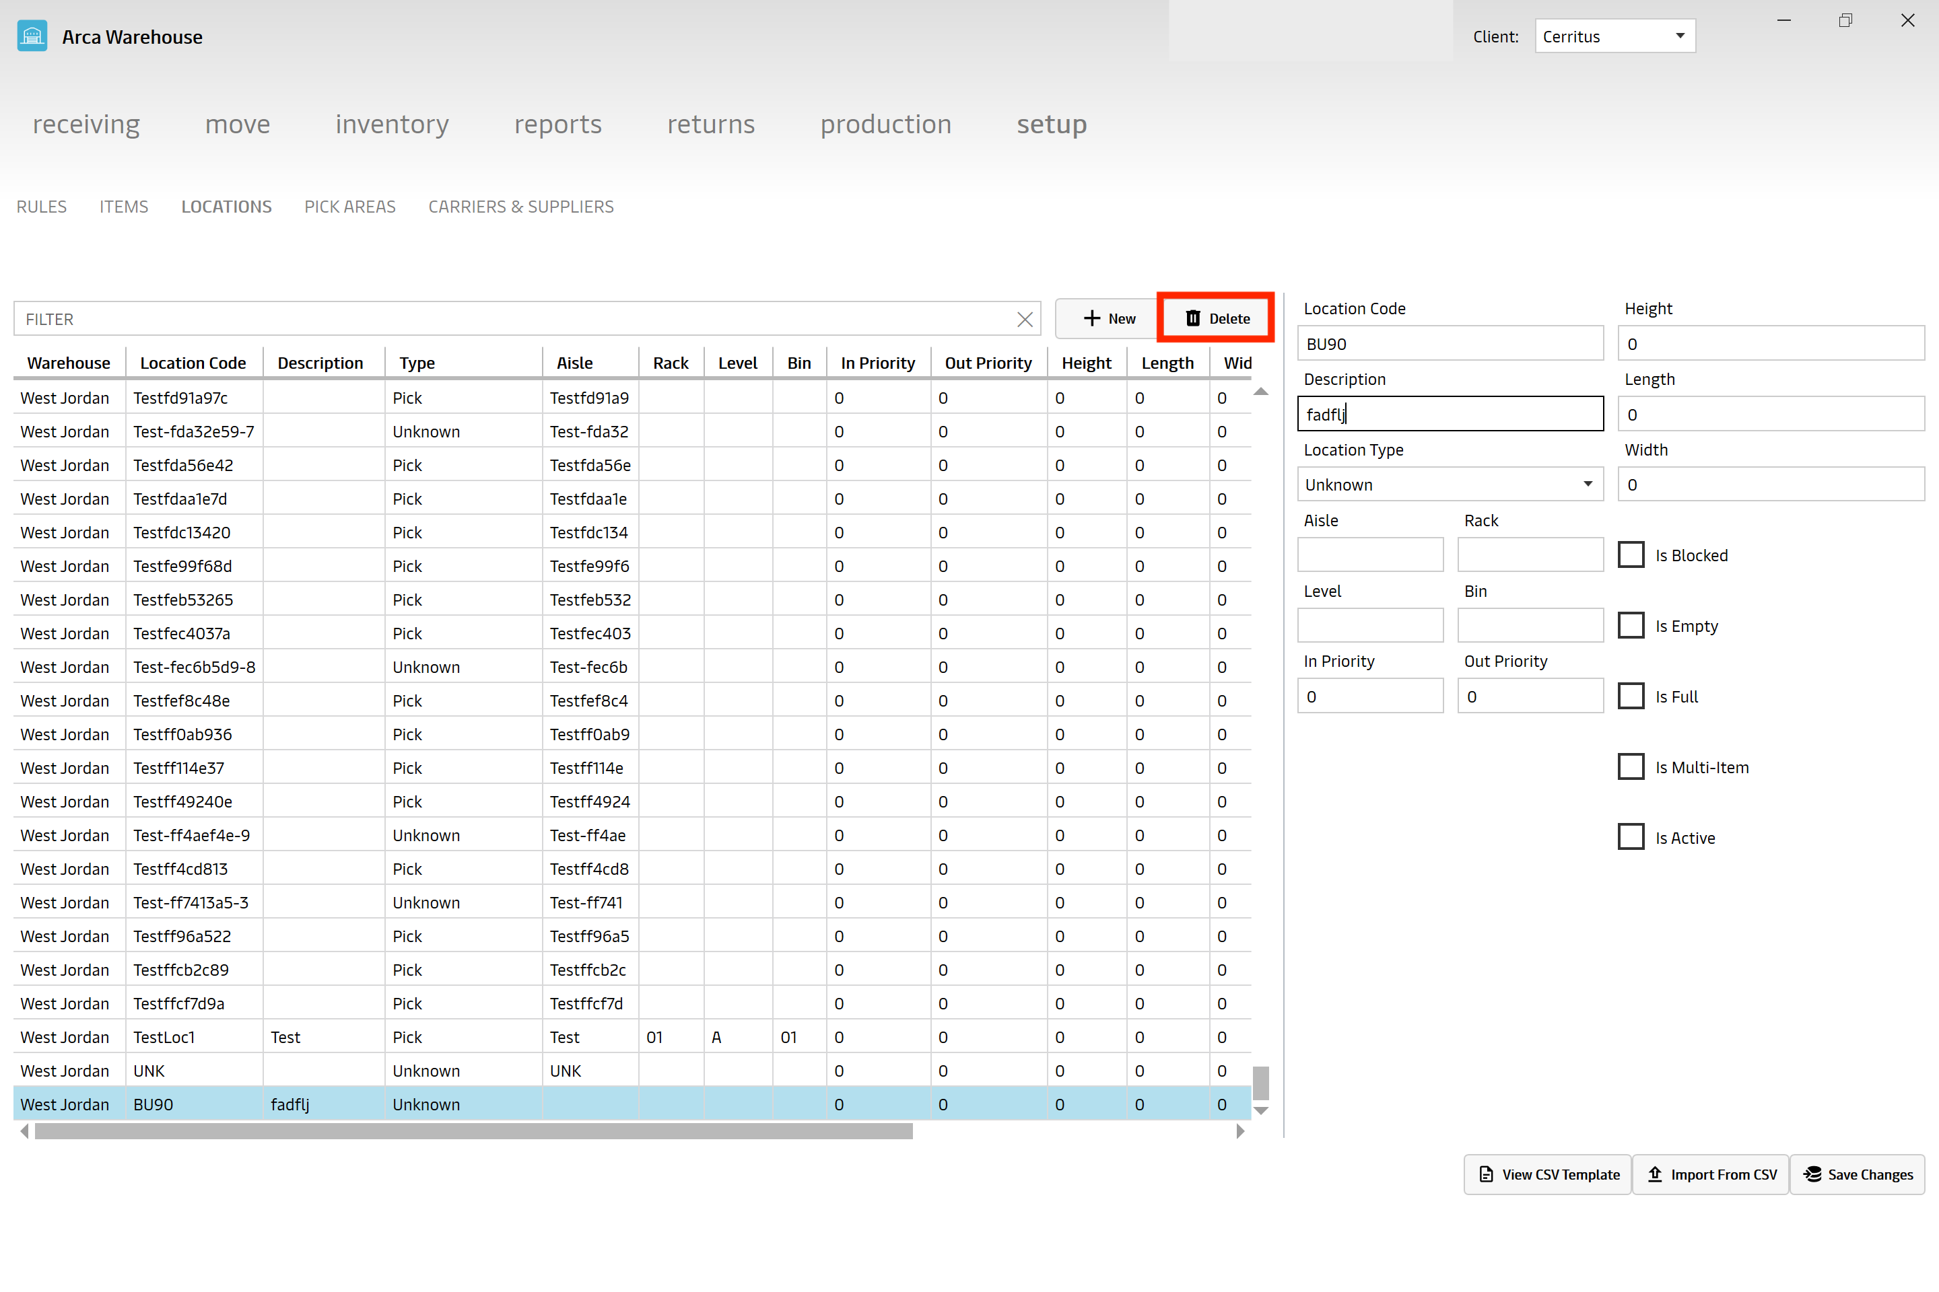
Task: Click the Aisle input field
Action: [1370, 554]
